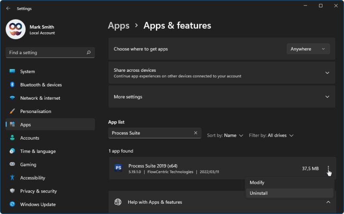Image resolution: width=344 pixels, height=214 pixels.
Task: Open Network & internet settings
Action: 41,98
